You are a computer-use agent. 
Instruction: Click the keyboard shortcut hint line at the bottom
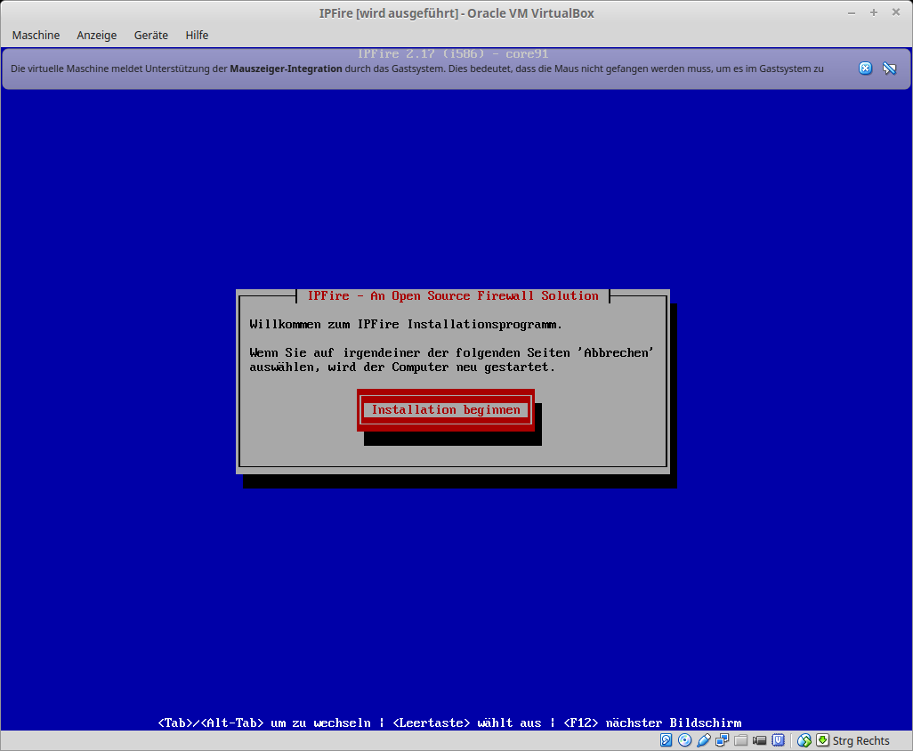(x=449, y=723)
